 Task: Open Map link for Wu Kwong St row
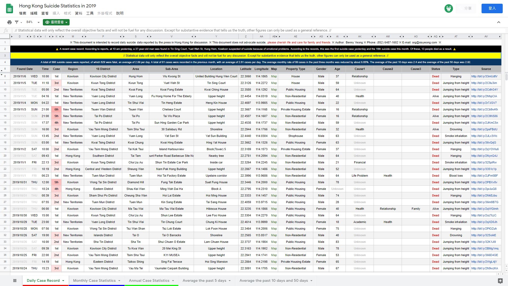click(274, 76)
